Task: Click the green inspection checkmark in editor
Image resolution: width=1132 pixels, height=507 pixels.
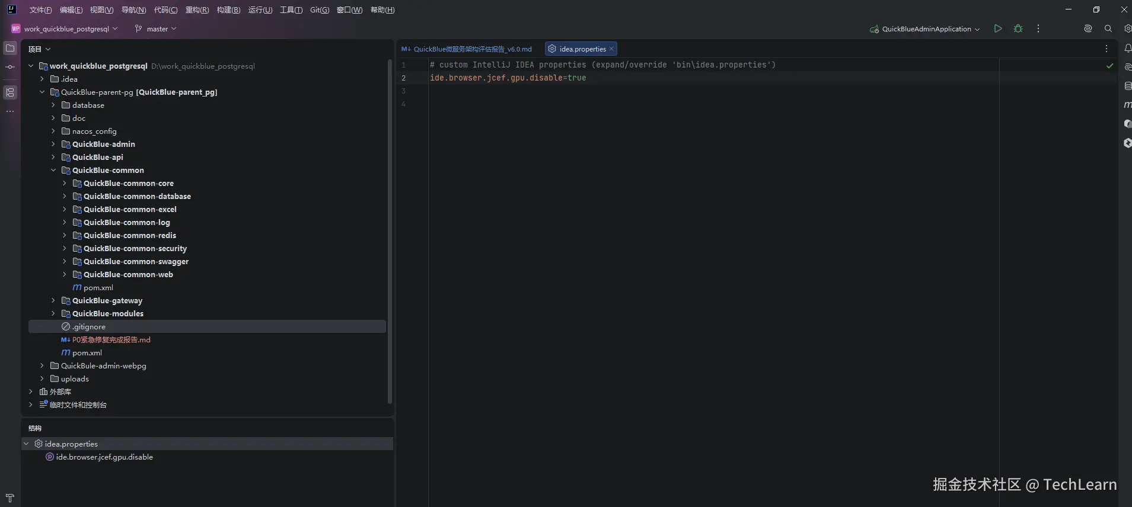Action: tap(1109, 66)
